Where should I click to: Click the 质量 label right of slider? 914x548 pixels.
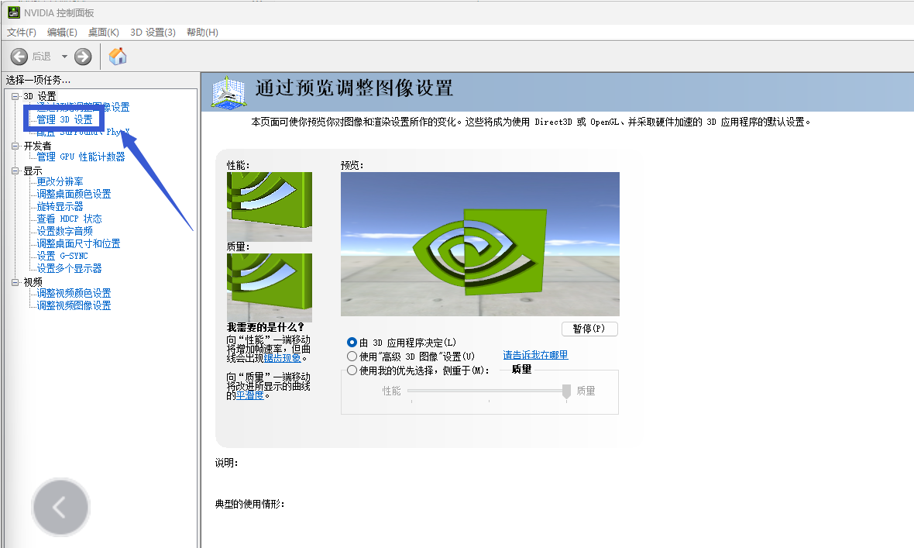(x=586, y=391)
